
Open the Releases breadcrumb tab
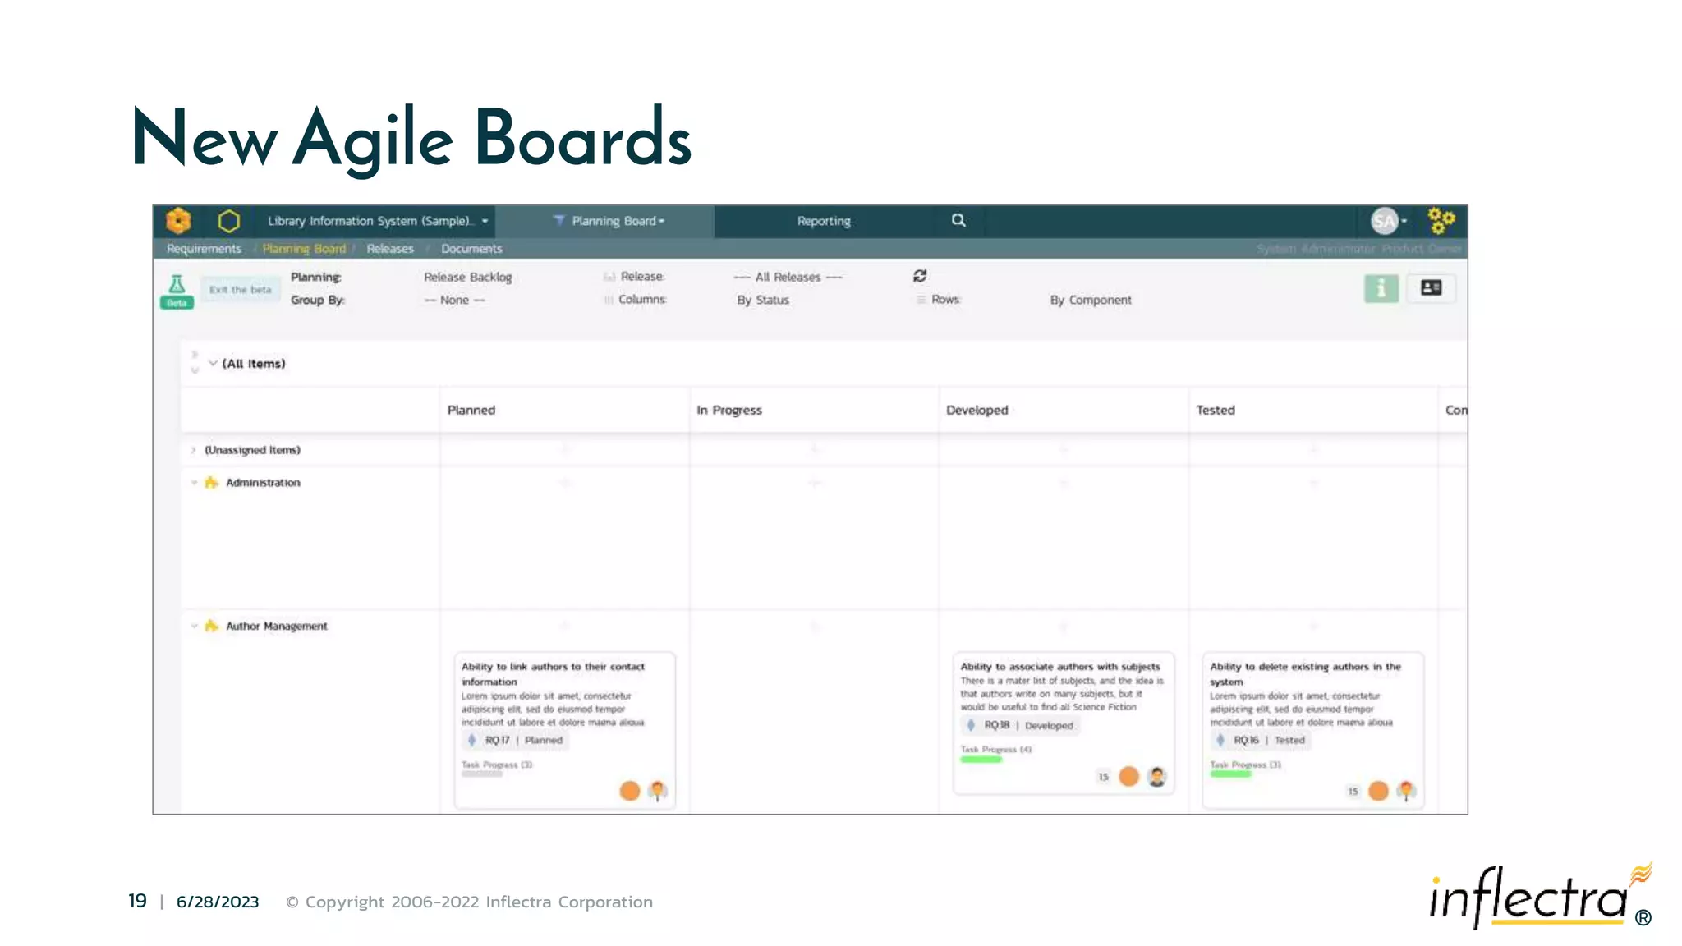pyautogui.click(x=390, y=249)
